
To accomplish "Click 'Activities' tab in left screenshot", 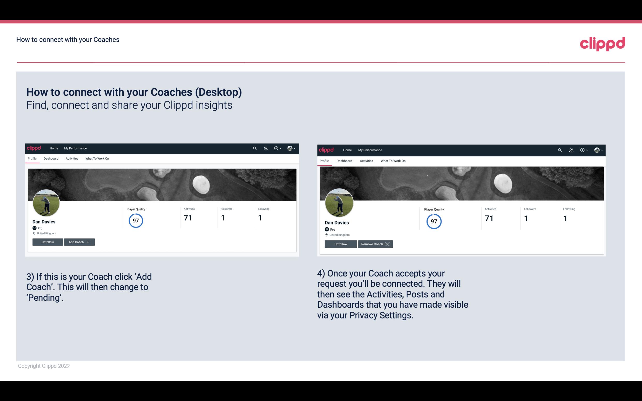I will coord(72,158).
